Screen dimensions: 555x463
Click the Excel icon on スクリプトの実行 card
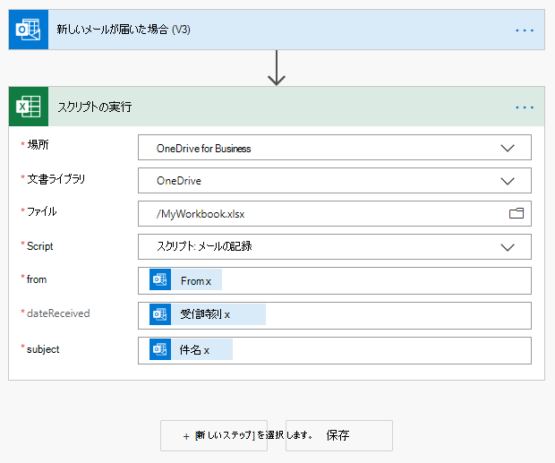tap(29, 107)
